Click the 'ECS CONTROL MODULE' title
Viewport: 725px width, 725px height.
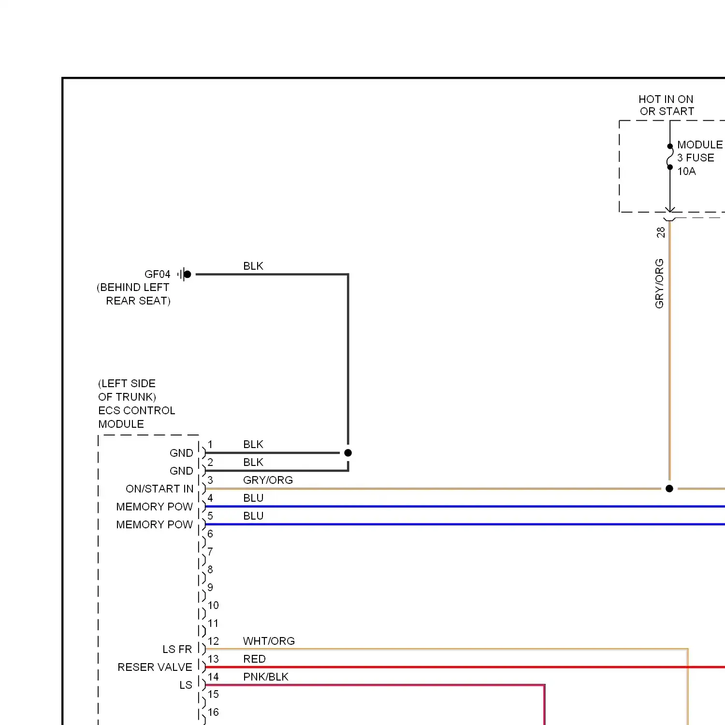(136, 417)
